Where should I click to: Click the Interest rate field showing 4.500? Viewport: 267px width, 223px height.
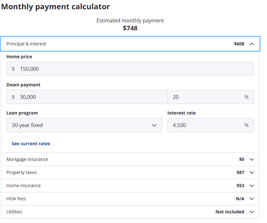pos(205,125)
